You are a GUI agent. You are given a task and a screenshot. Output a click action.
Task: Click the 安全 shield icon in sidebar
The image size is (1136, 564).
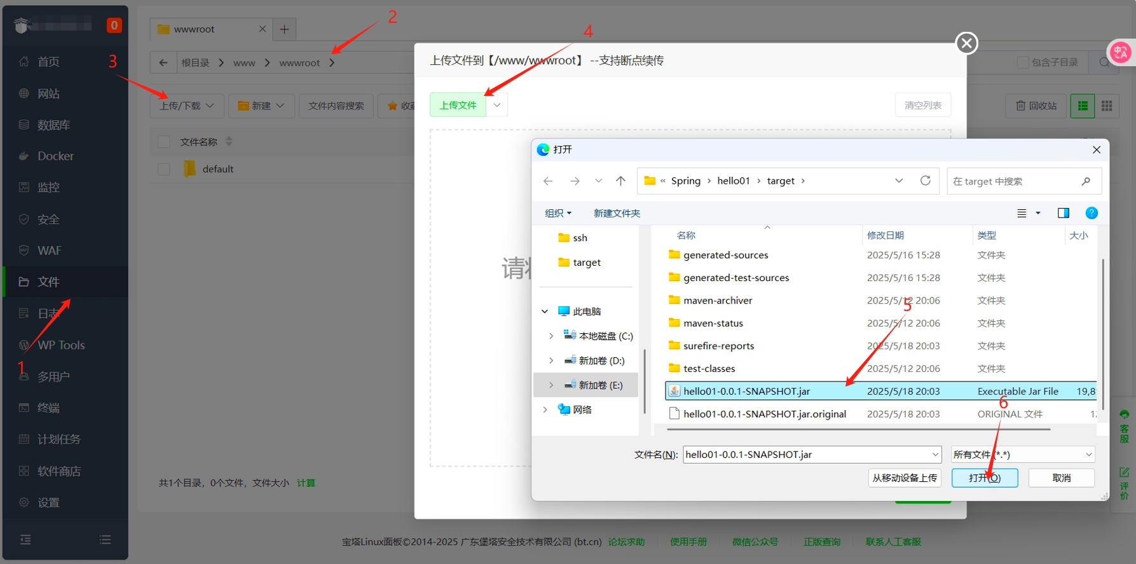[x=24, y=219]
